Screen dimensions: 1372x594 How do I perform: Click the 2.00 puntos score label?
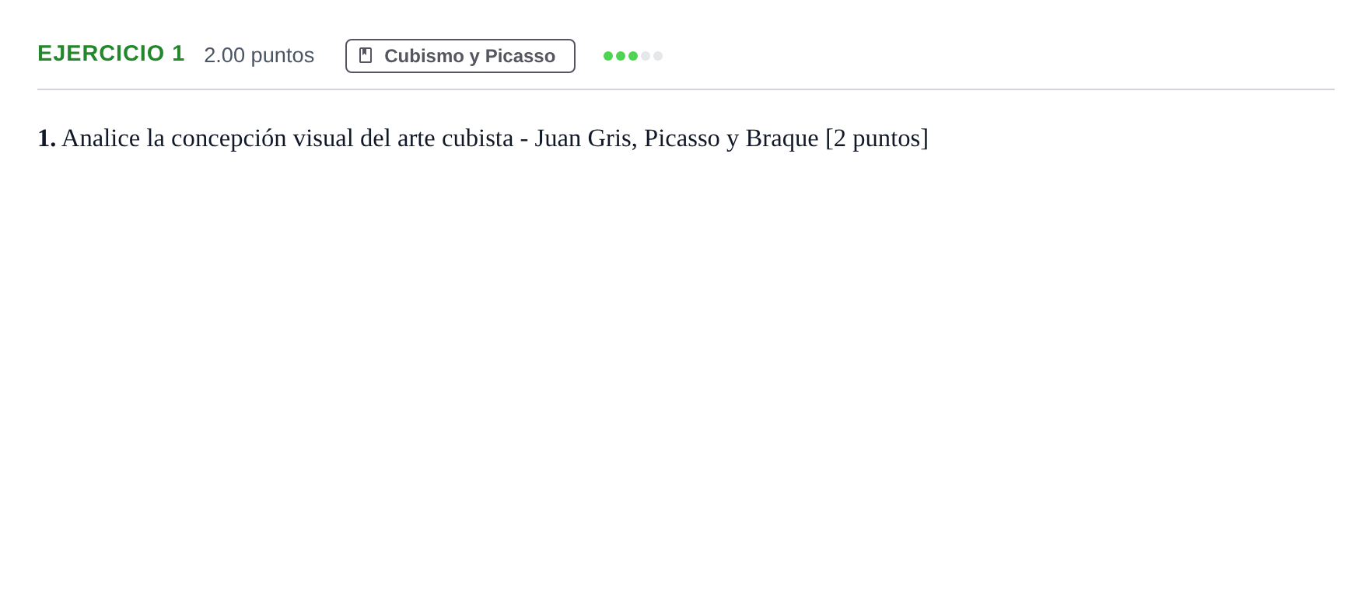259,55
